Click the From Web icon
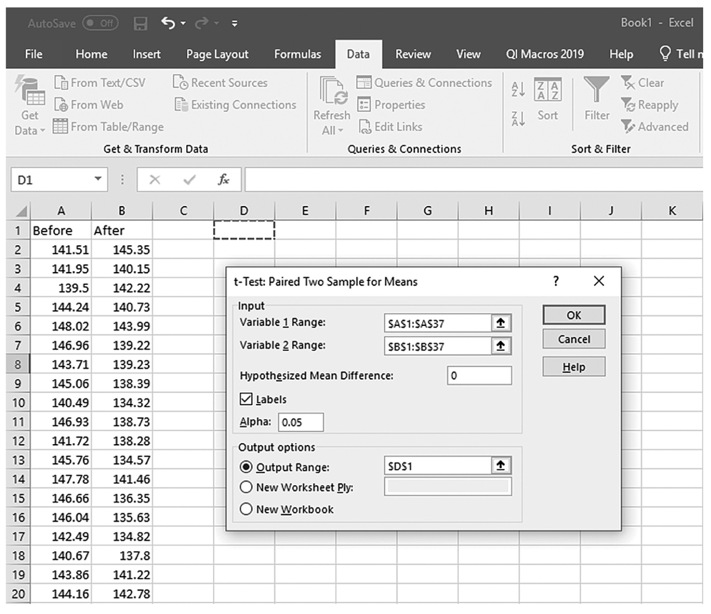 pos(61,105)
